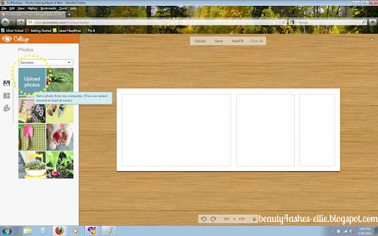Click the collage height value 315
The height and width of the screenshot is (236, 378).
(x=242, y=219)
